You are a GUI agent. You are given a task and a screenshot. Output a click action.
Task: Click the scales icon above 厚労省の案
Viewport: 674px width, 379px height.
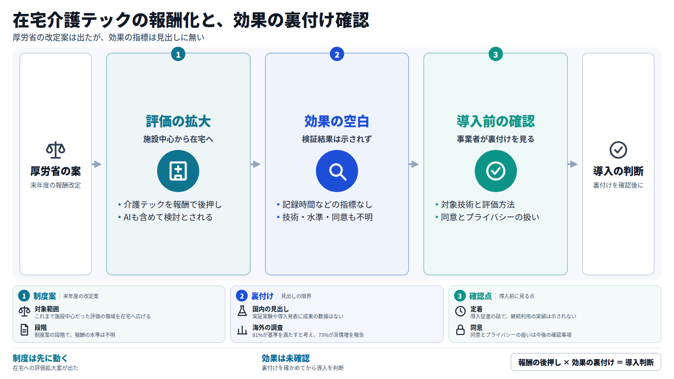(56, 150)
